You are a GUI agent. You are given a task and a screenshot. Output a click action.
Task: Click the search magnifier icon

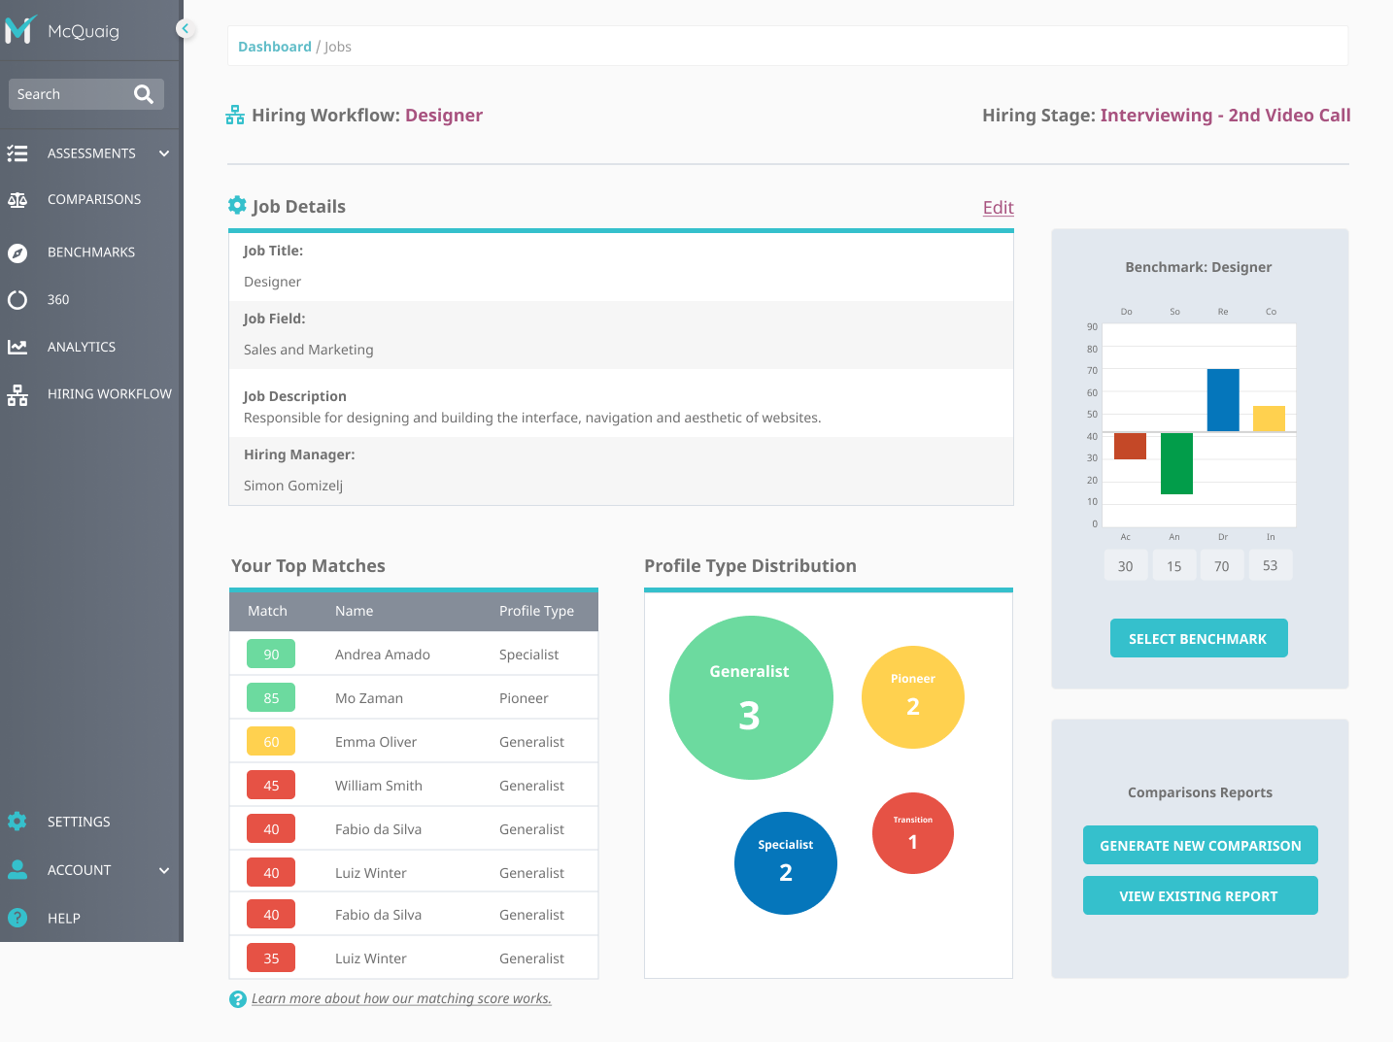tap(144, 94)
